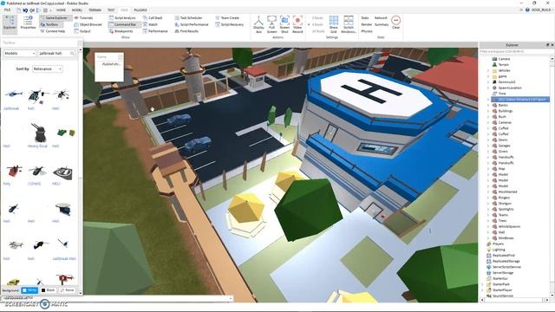The width and height of the screenshot is (555, 312).
Task: Click the Toolbox search field
Action: click(54, 53)
